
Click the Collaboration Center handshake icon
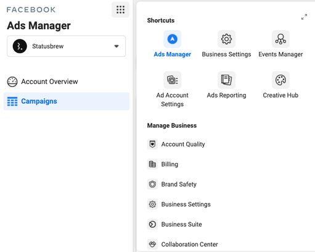[x=152, y=244]
